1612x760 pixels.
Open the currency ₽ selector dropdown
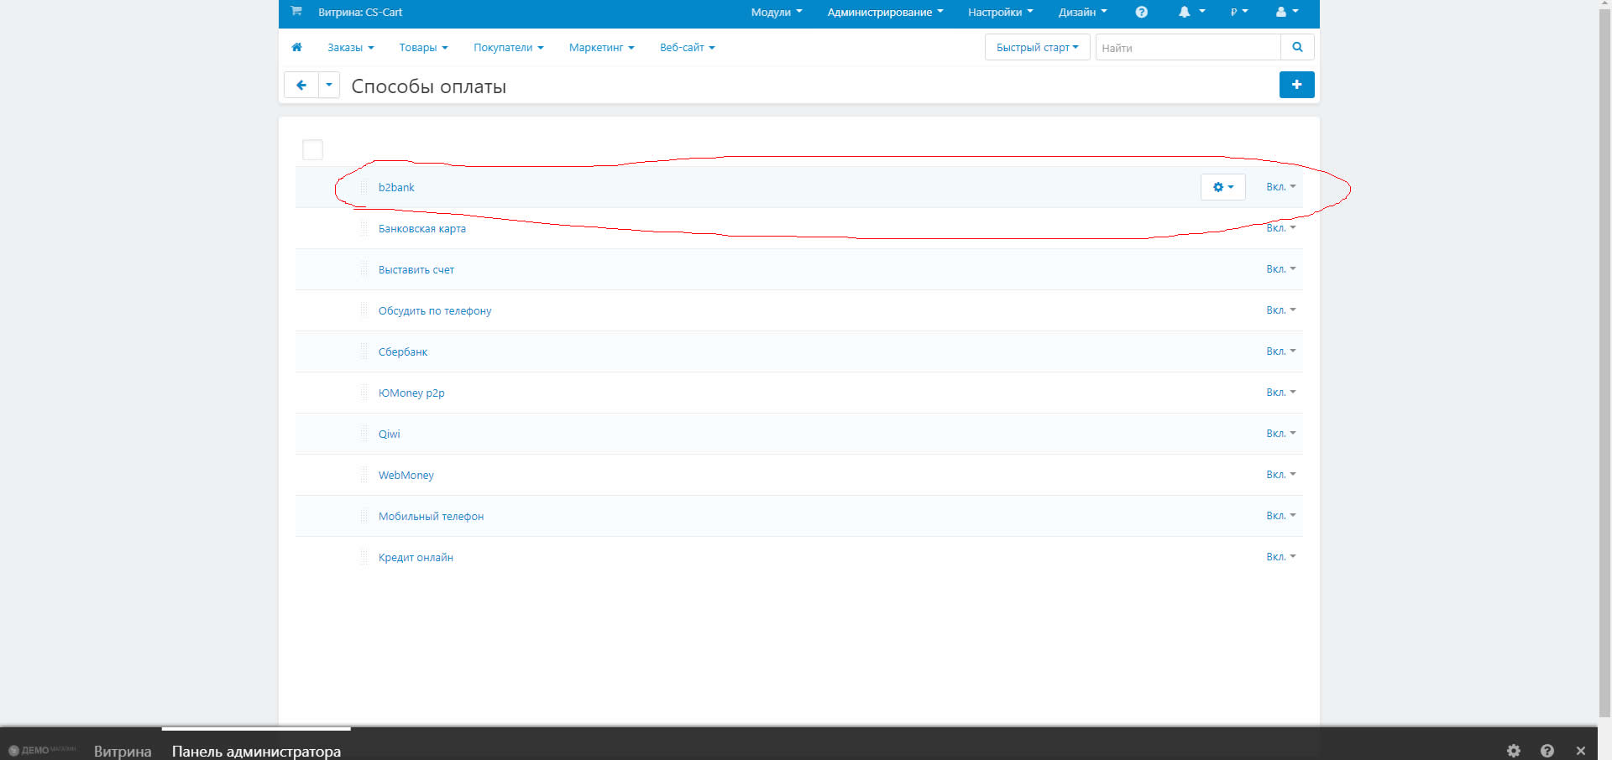pyautogui.click(x=1238, y=13)
